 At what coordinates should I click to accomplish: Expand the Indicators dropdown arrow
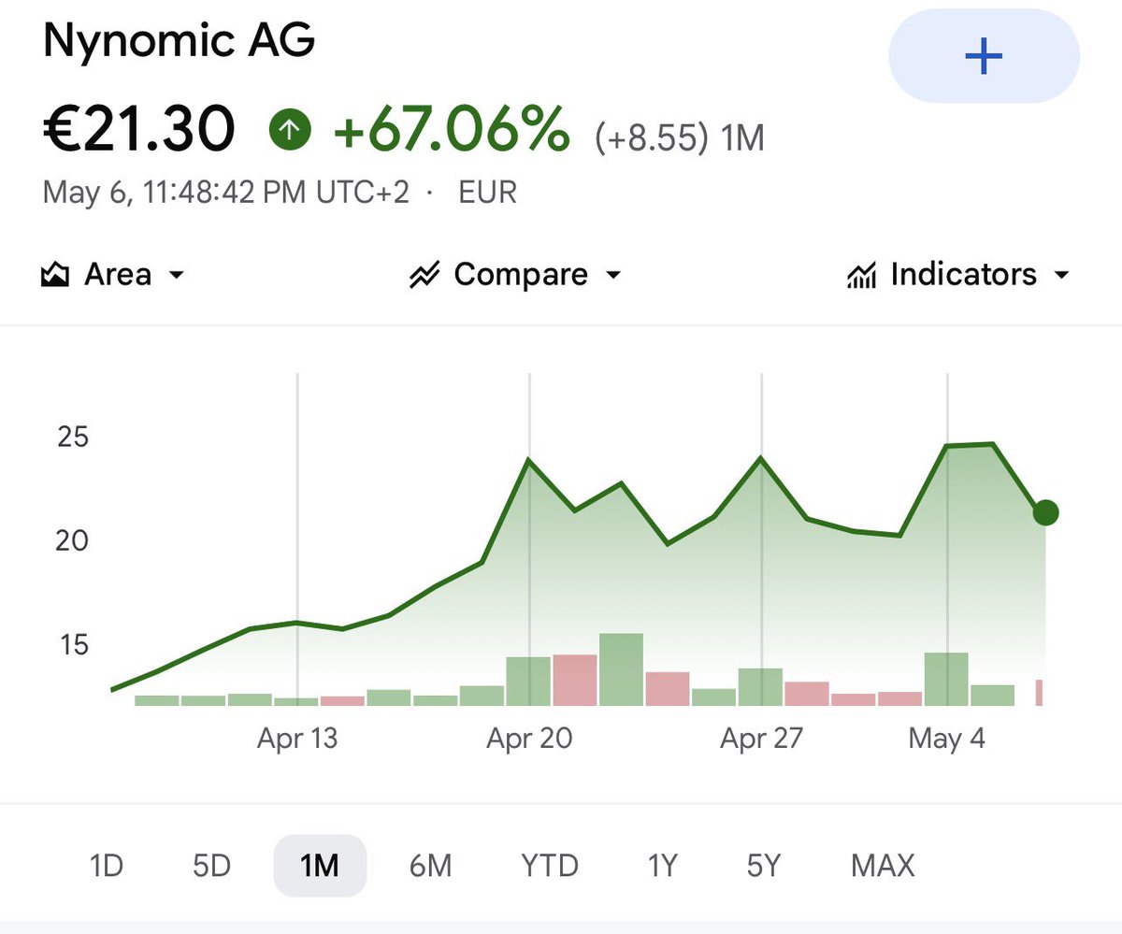point(1061,276)
